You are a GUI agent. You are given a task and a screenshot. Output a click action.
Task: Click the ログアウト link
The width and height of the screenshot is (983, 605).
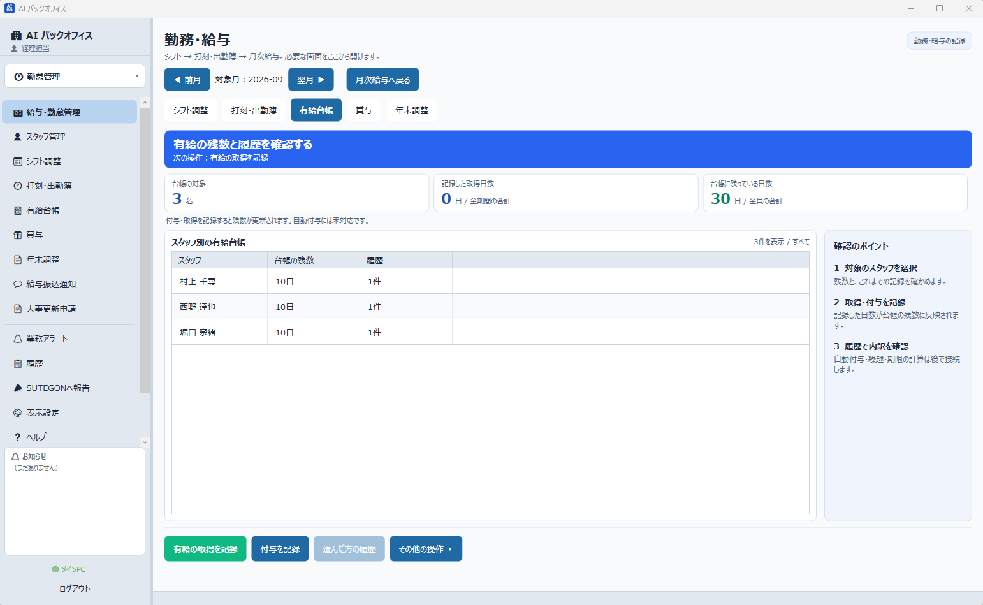75,588
